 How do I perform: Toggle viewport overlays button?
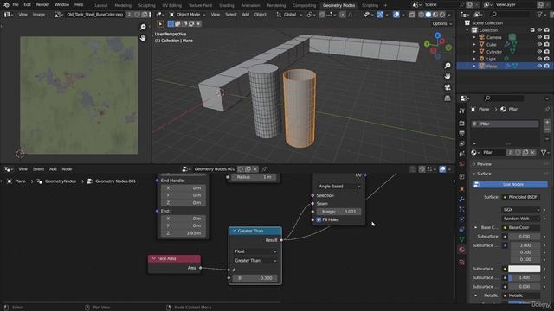click(x=396, y=15)
